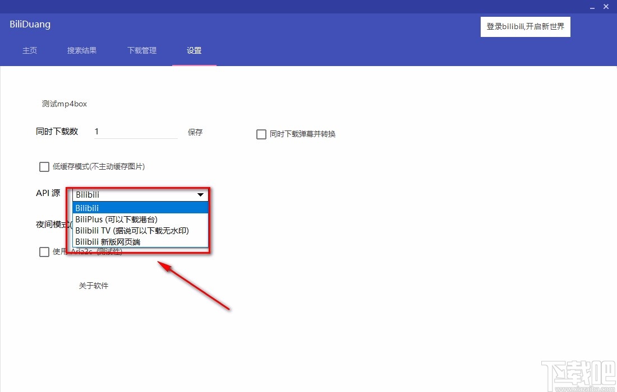Enable 使用 Aria2c (测试性) option

pyautogui.click(x=44, y=251)
